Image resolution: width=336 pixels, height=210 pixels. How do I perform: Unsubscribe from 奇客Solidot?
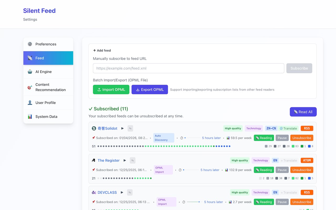click(302, 138)
